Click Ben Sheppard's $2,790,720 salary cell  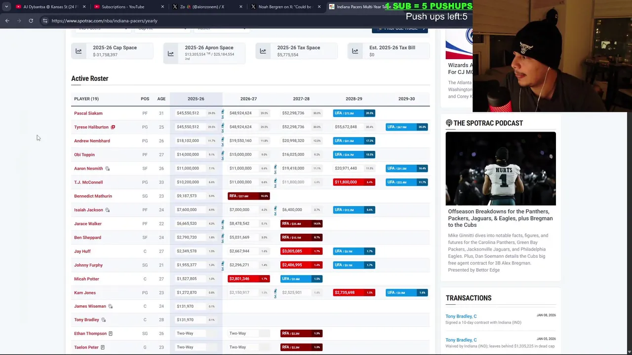187,238
